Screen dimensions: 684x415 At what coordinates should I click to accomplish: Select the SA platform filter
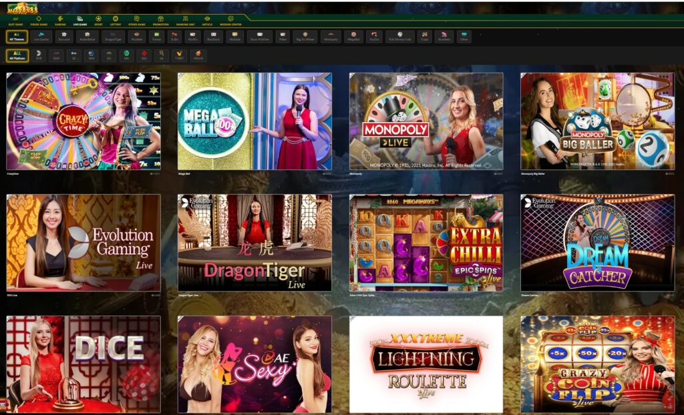tap(162, 55)
